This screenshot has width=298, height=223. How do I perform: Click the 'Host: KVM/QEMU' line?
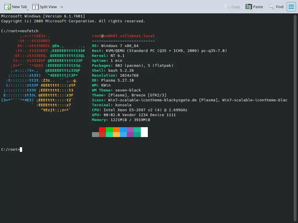click(x=159, y=51)
